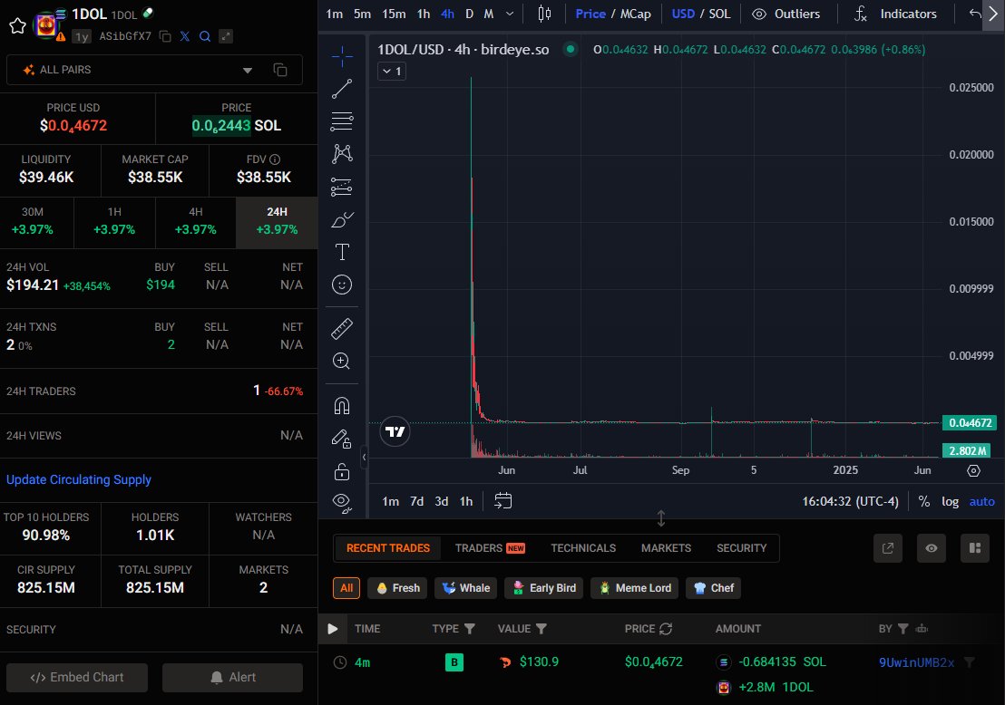The height and width of the screenshot is (705, 1005).
Task: Toggle log scale on chart
Action: click(950, 501)
